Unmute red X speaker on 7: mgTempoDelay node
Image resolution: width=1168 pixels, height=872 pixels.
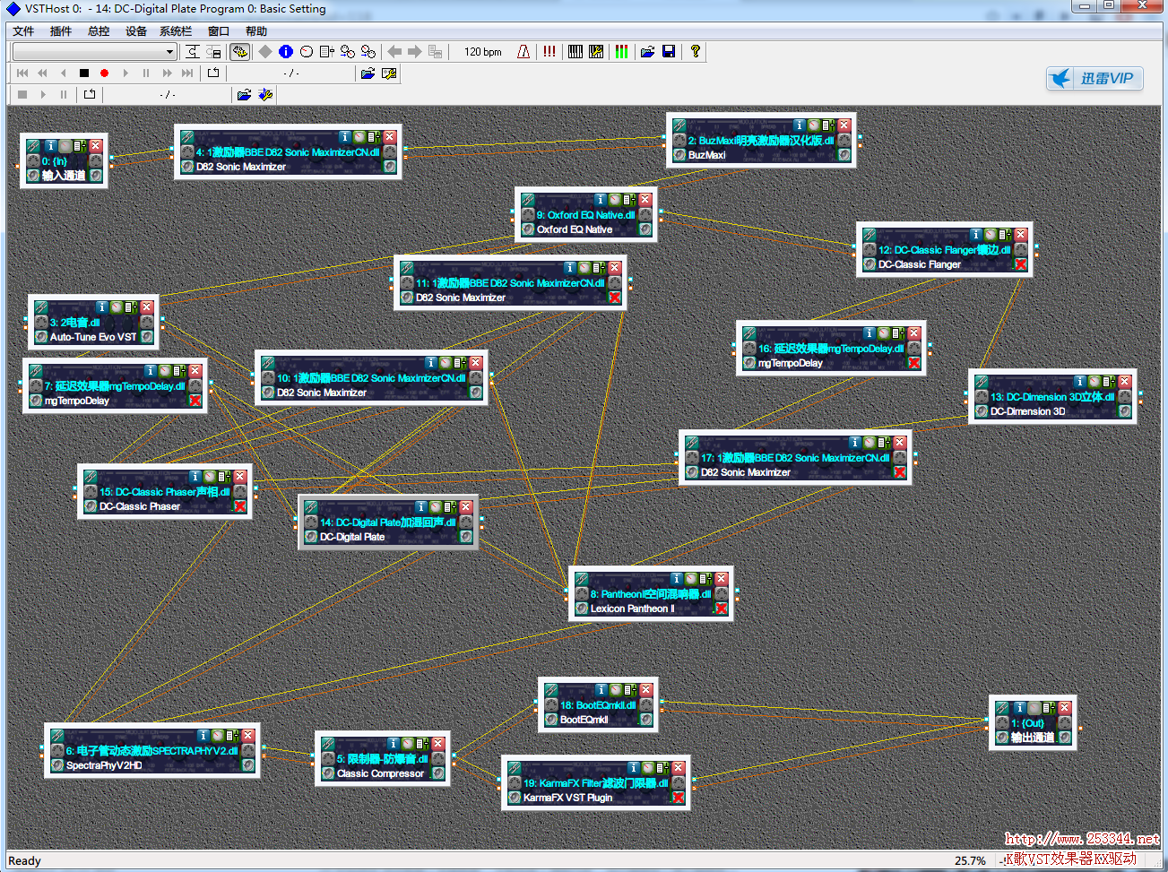[x=195, y=401]
